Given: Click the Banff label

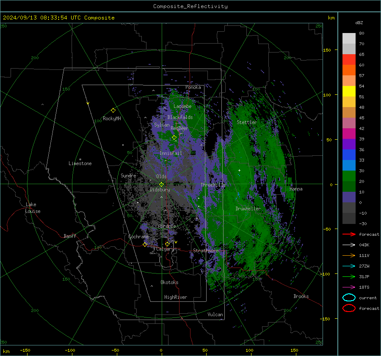Looking at the screenshot, I should click(x=70, y=236).
